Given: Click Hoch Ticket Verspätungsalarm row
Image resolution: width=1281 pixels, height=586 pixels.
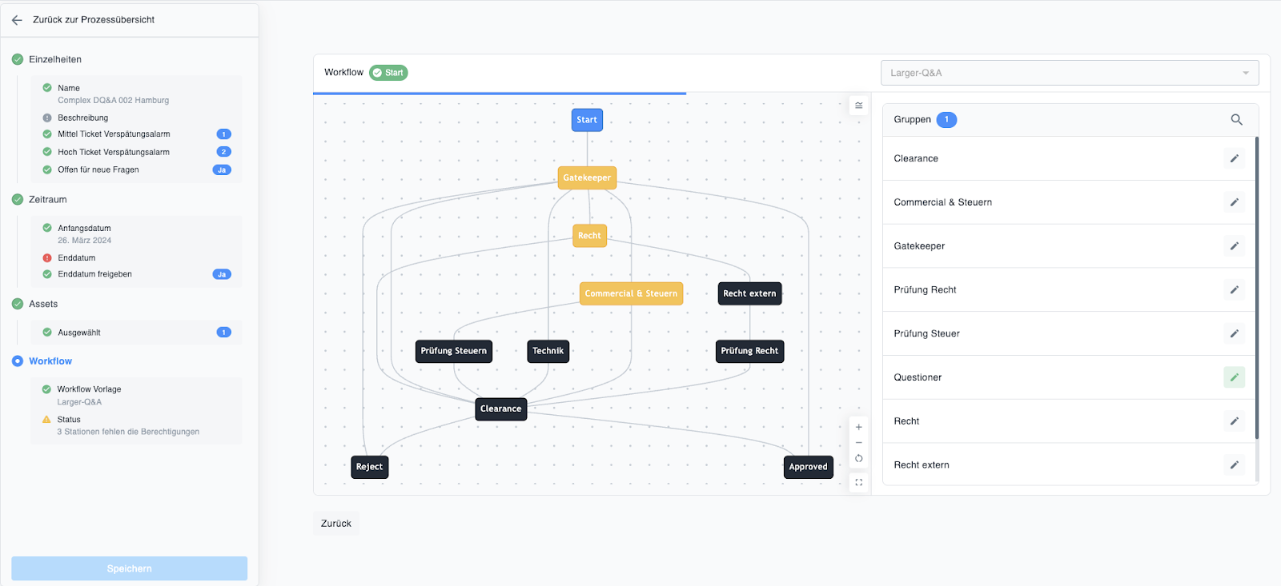Looking at the screenshot, I should (136, 152).
